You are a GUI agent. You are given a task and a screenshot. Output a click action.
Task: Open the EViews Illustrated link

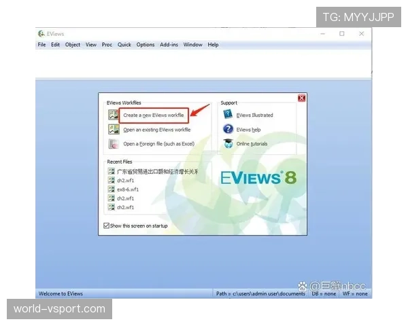click(254, 115)
